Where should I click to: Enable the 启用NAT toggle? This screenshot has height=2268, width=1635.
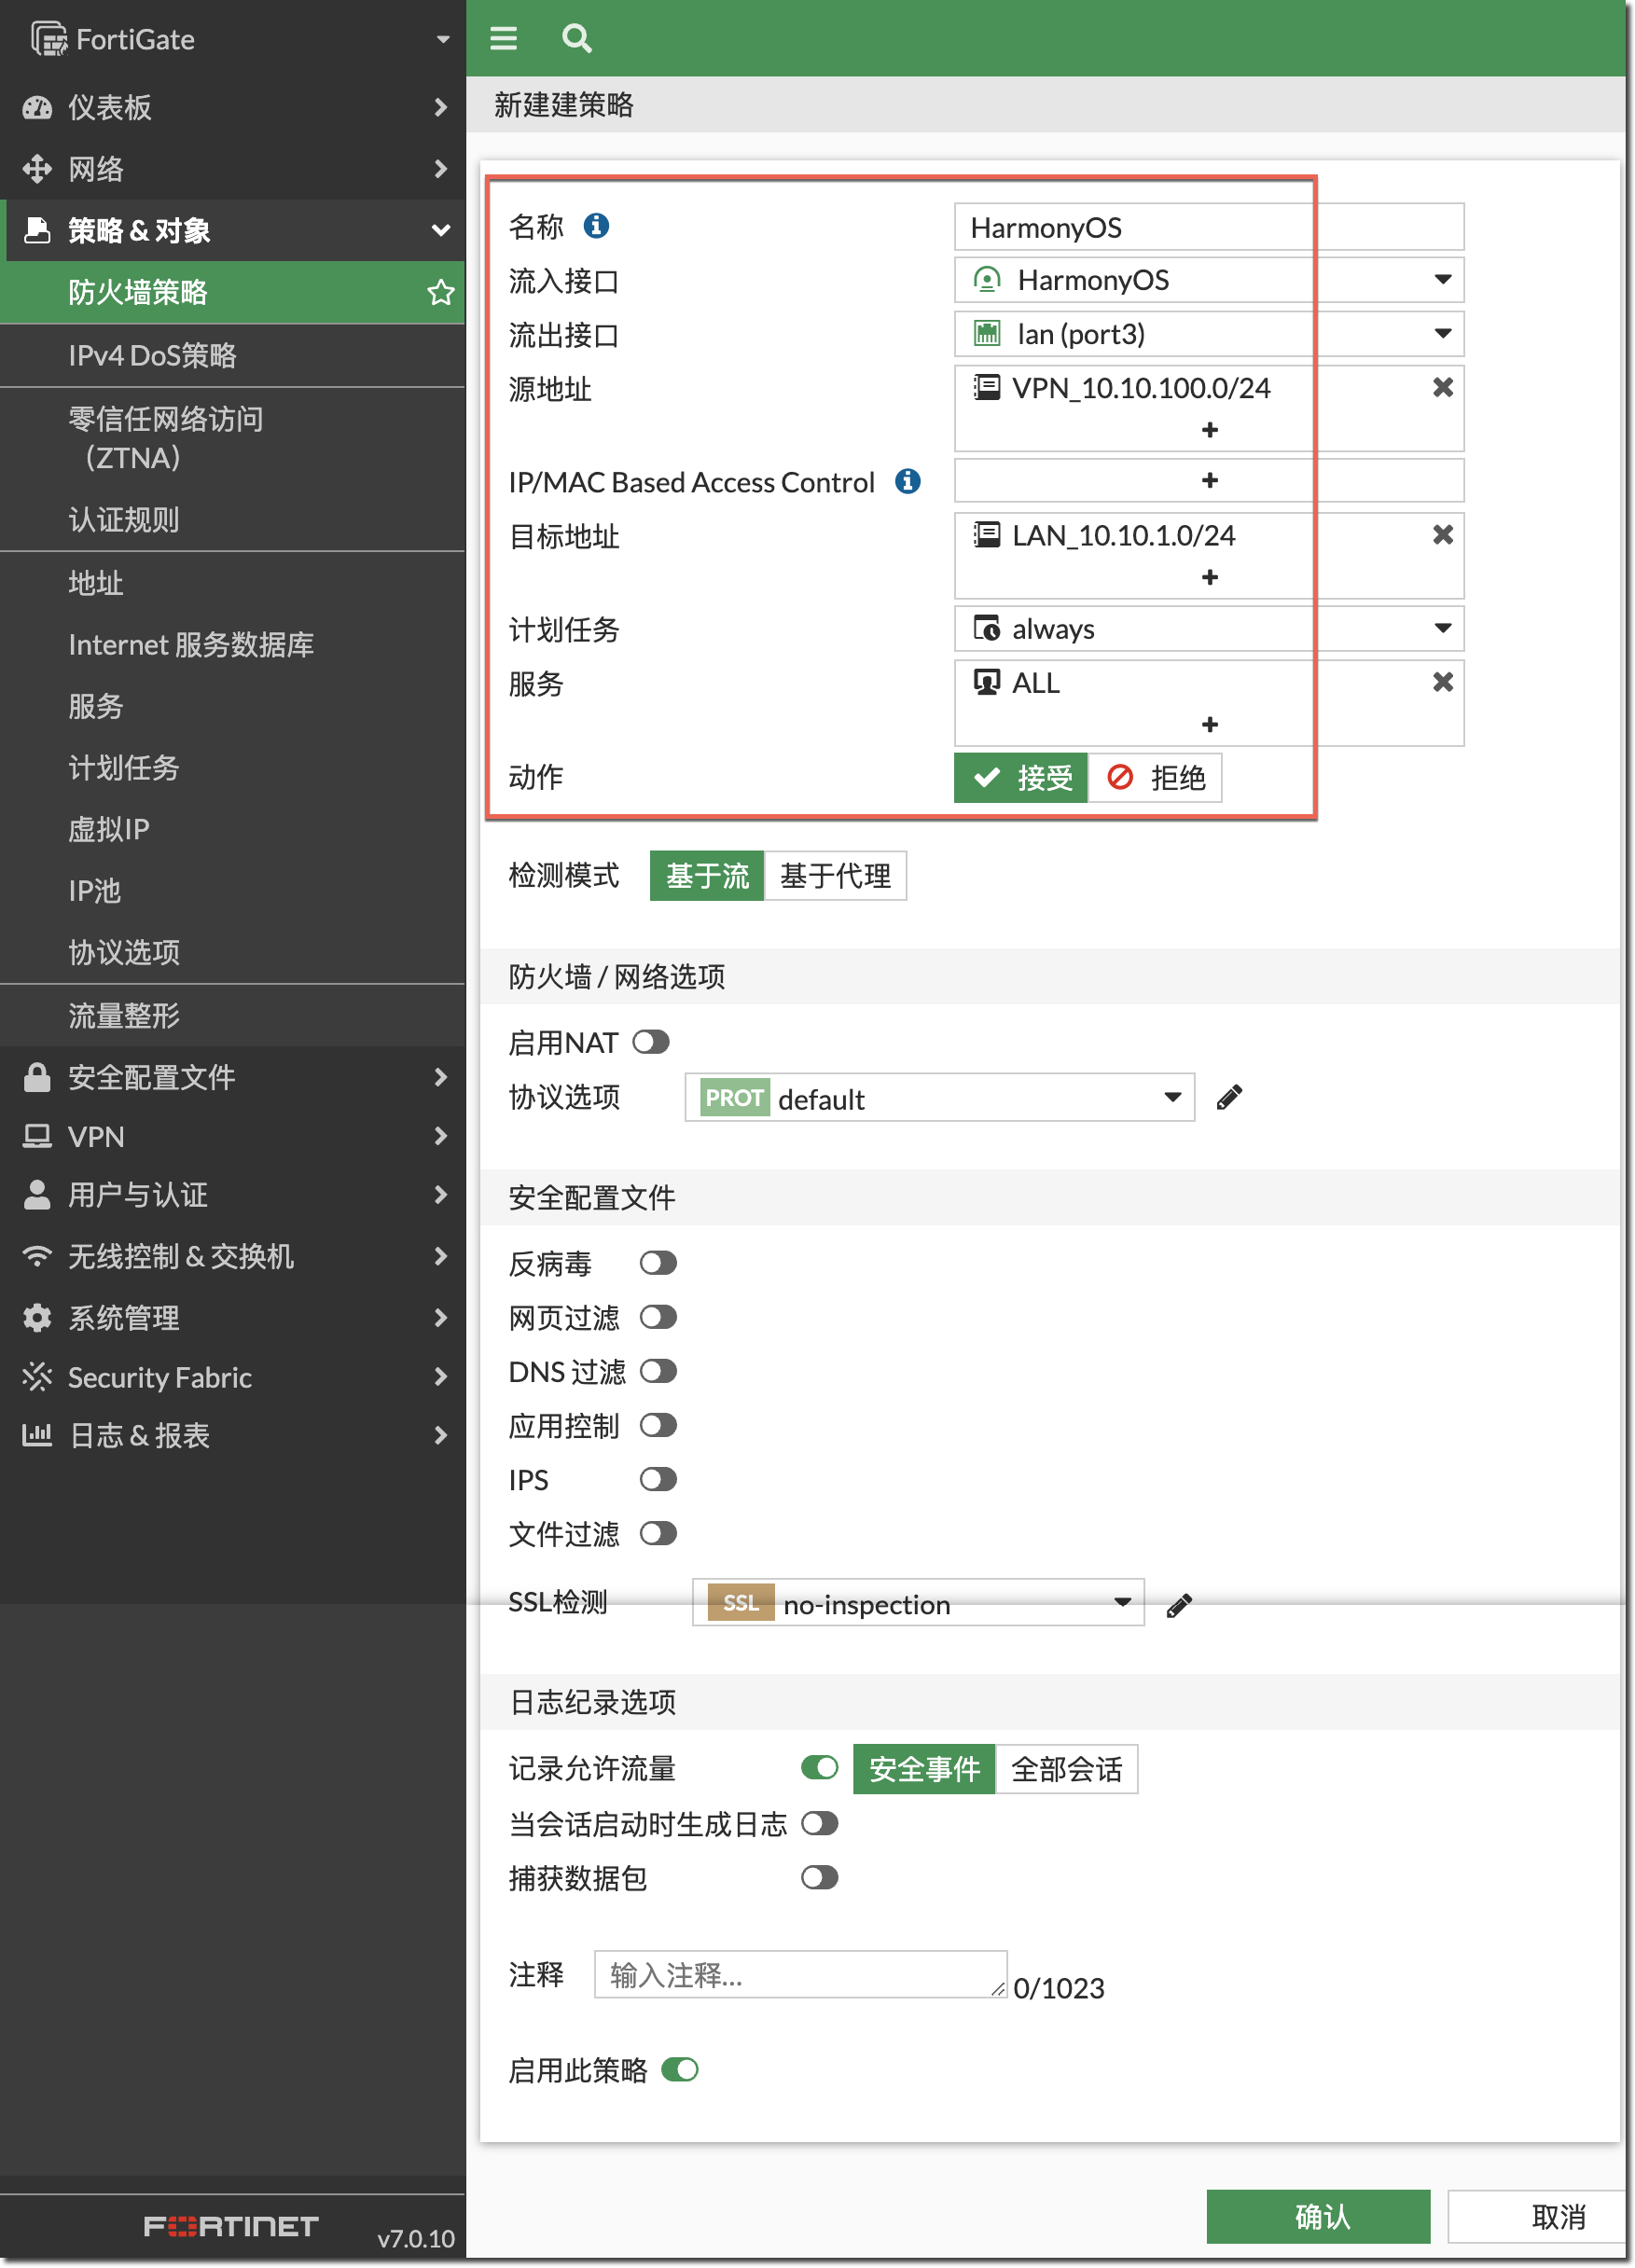[651, 1042]
